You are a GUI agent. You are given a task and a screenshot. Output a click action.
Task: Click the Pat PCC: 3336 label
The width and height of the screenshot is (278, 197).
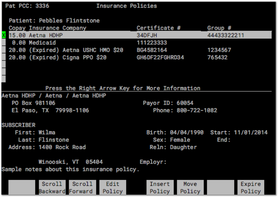[27, 6]
